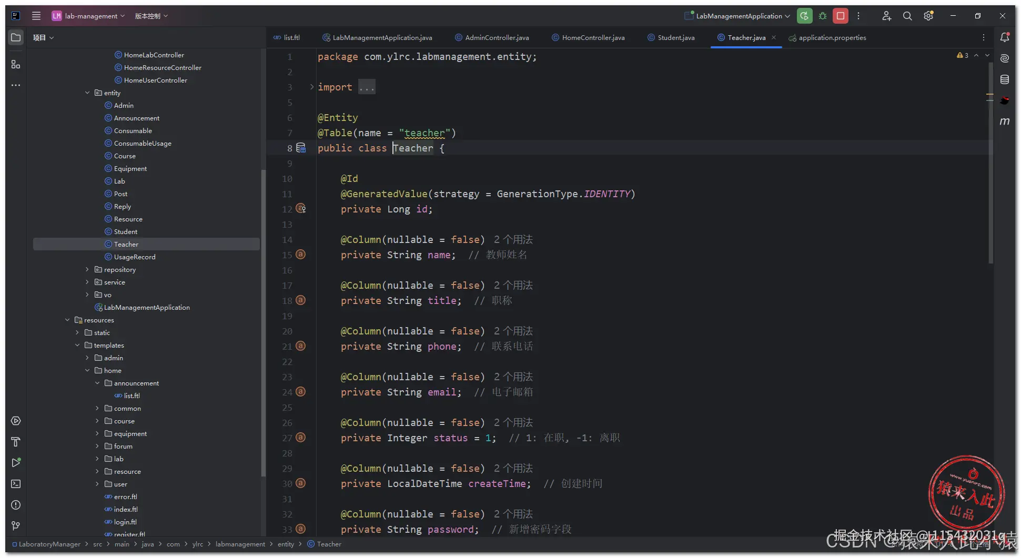Open Search Everywhere magnifier
The width and height of the screenshot is (1021, 558).
[907, 16]
